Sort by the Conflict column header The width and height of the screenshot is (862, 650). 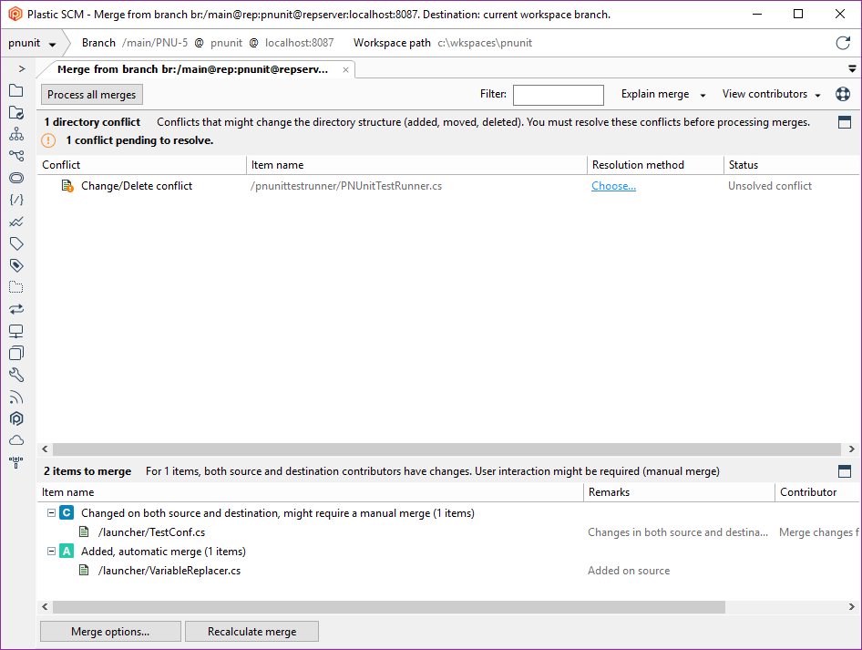[x=142, y=165]
